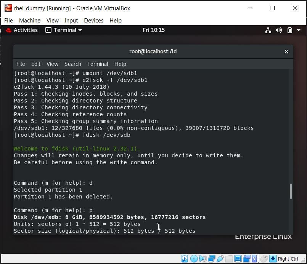Viewport: 307px width, 264px height.
Task: Click the 'Disk /dev/sdb: 8 GiB' bold line
Action: point(110,217)
